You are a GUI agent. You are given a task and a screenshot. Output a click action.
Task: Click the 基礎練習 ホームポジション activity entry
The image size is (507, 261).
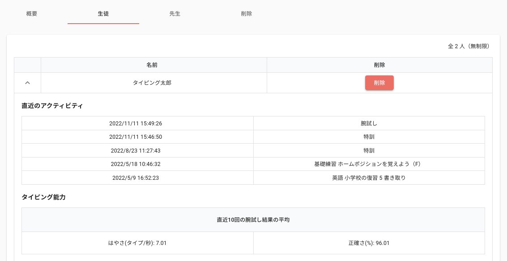tap(369, 164)
